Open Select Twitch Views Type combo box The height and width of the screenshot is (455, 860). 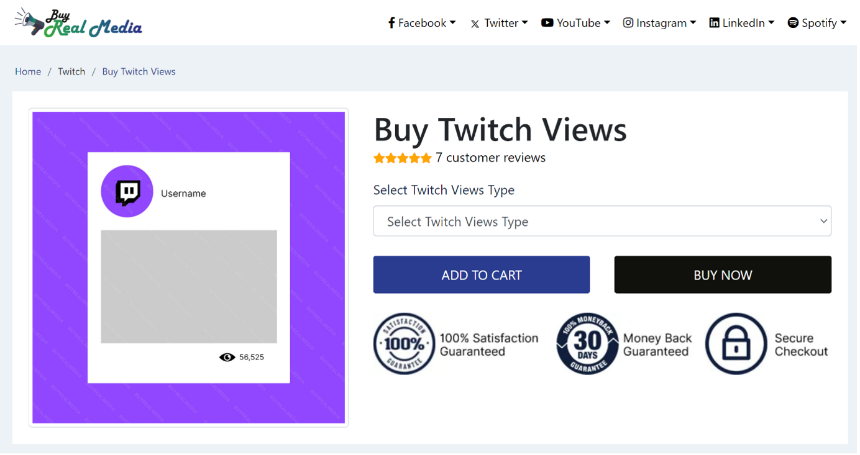602,222
